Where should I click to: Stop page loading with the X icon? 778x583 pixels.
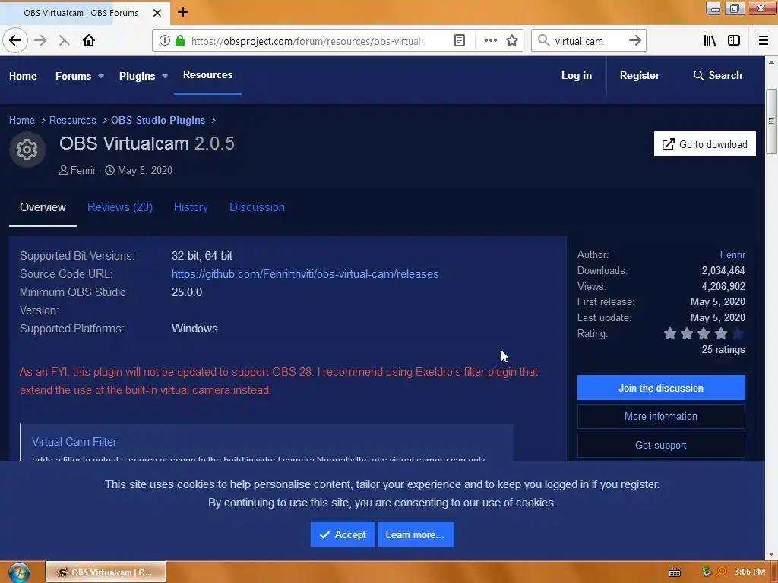[64, 41]
